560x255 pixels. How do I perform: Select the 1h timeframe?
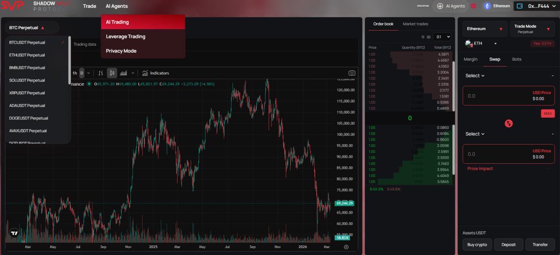tap(75, 73)
